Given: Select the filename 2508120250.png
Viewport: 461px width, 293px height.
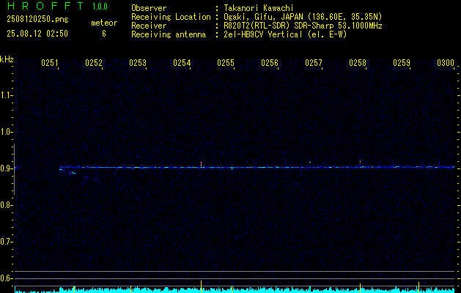Looking at the screenshot, I should [37, 20].
